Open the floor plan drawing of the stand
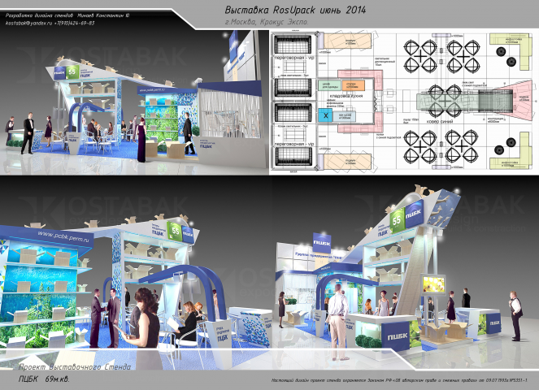The width and height of the screenshot is (539, 390). click(404, 102)
